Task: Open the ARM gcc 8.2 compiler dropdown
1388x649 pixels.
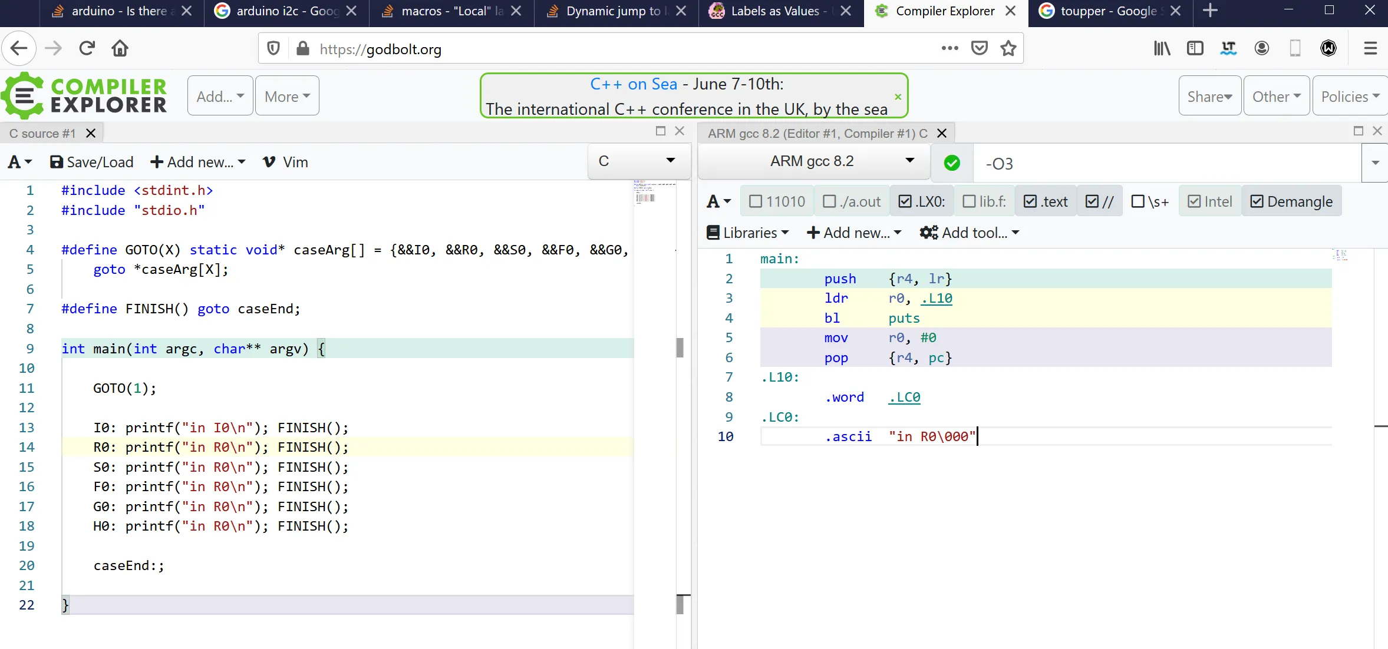Action: tap(813, 161)
